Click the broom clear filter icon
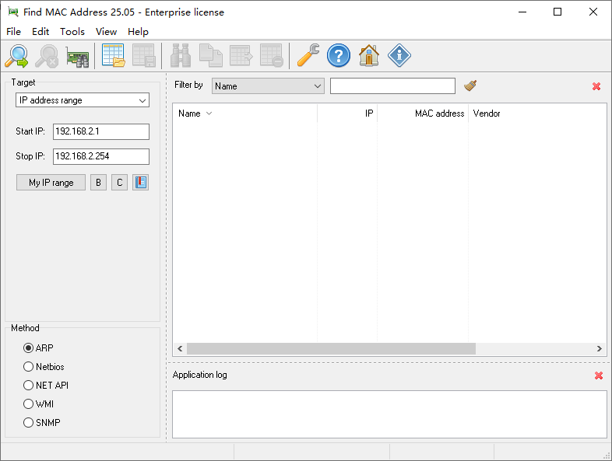The image size is (612, 461). [x=471, y=86]
